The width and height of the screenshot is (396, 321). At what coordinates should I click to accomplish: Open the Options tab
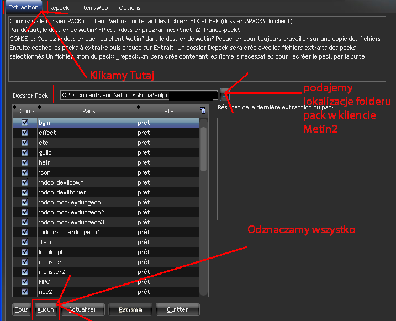click(x=130, y=8)
